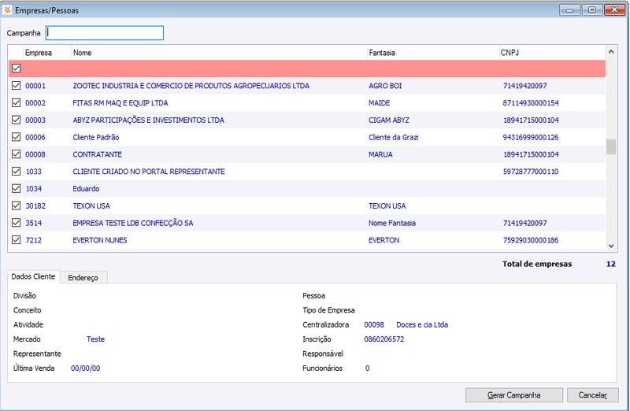The image size is (630, 411).
Task: Click the Inscrição value 0860206572
Action: pos(384,339)
